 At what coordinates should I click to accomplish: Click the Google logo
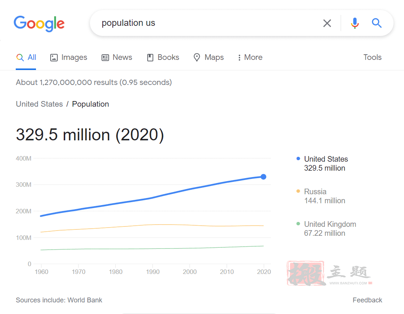click(x=39, y=23)
